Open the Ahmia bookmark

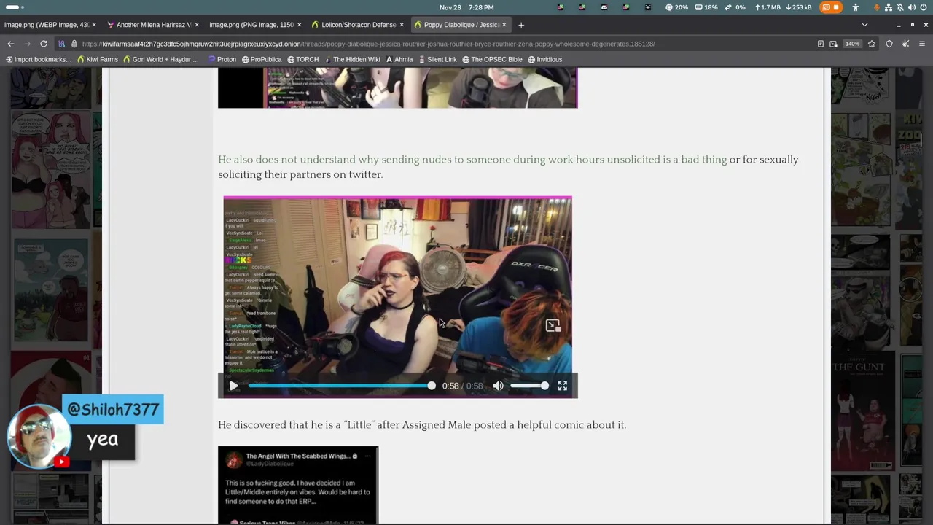pos(399,60)
